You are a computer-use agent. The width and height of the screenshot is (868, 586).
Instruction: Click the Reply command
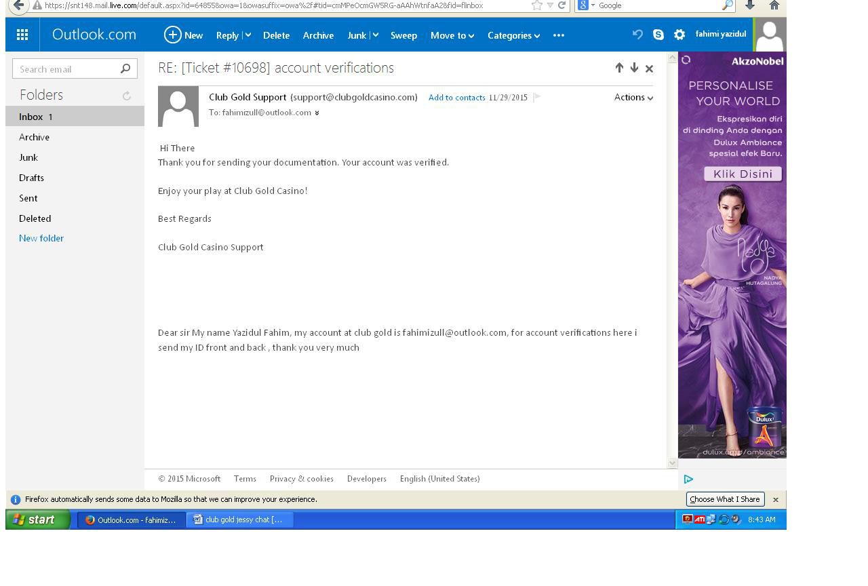pyautogui.click(x=227, y=35)
